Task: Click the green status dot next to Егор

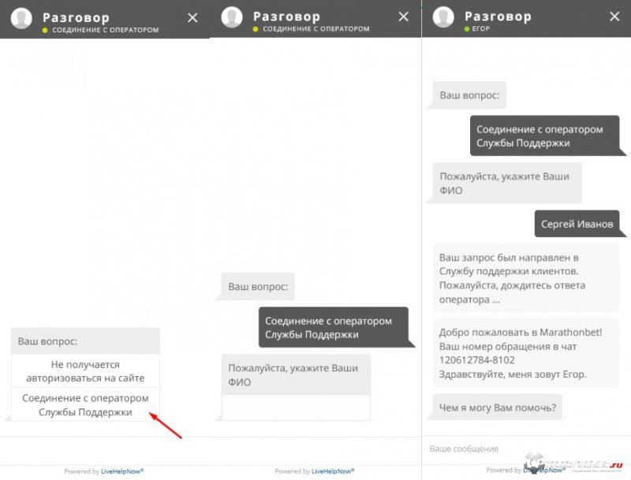Action: pyautogui.click(x=467, y=29)
